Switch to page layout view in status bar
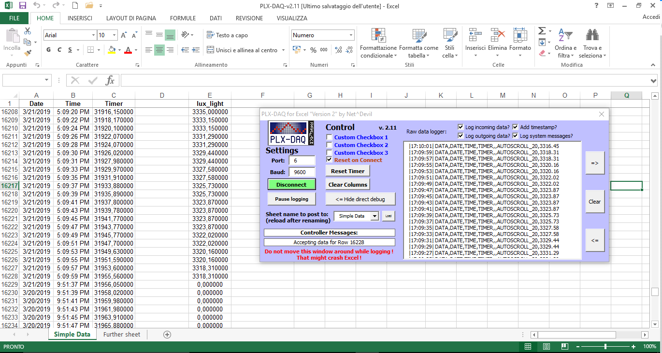Screen dimensions: 662x353 pyautogui.click(x=546, y=347)
